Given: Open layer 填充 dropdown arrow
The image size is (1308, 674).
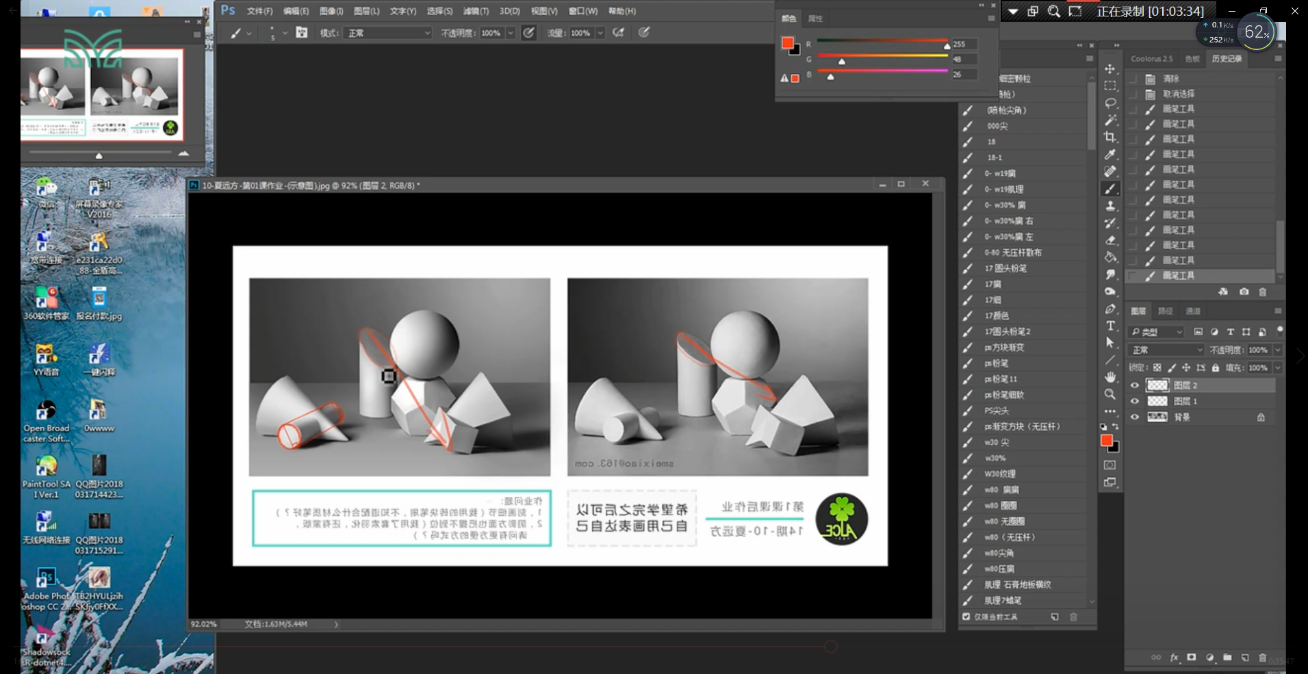Looking at the screenshot, I should pos(1277,367).
